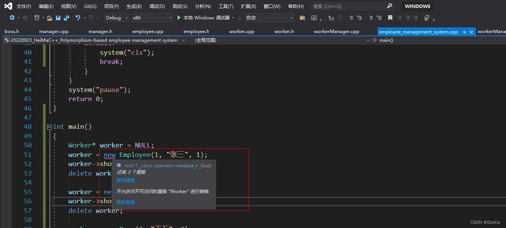Click inside the search (Ctrl+Q) box
506x228 pixels.
click(x=346, y=6)
